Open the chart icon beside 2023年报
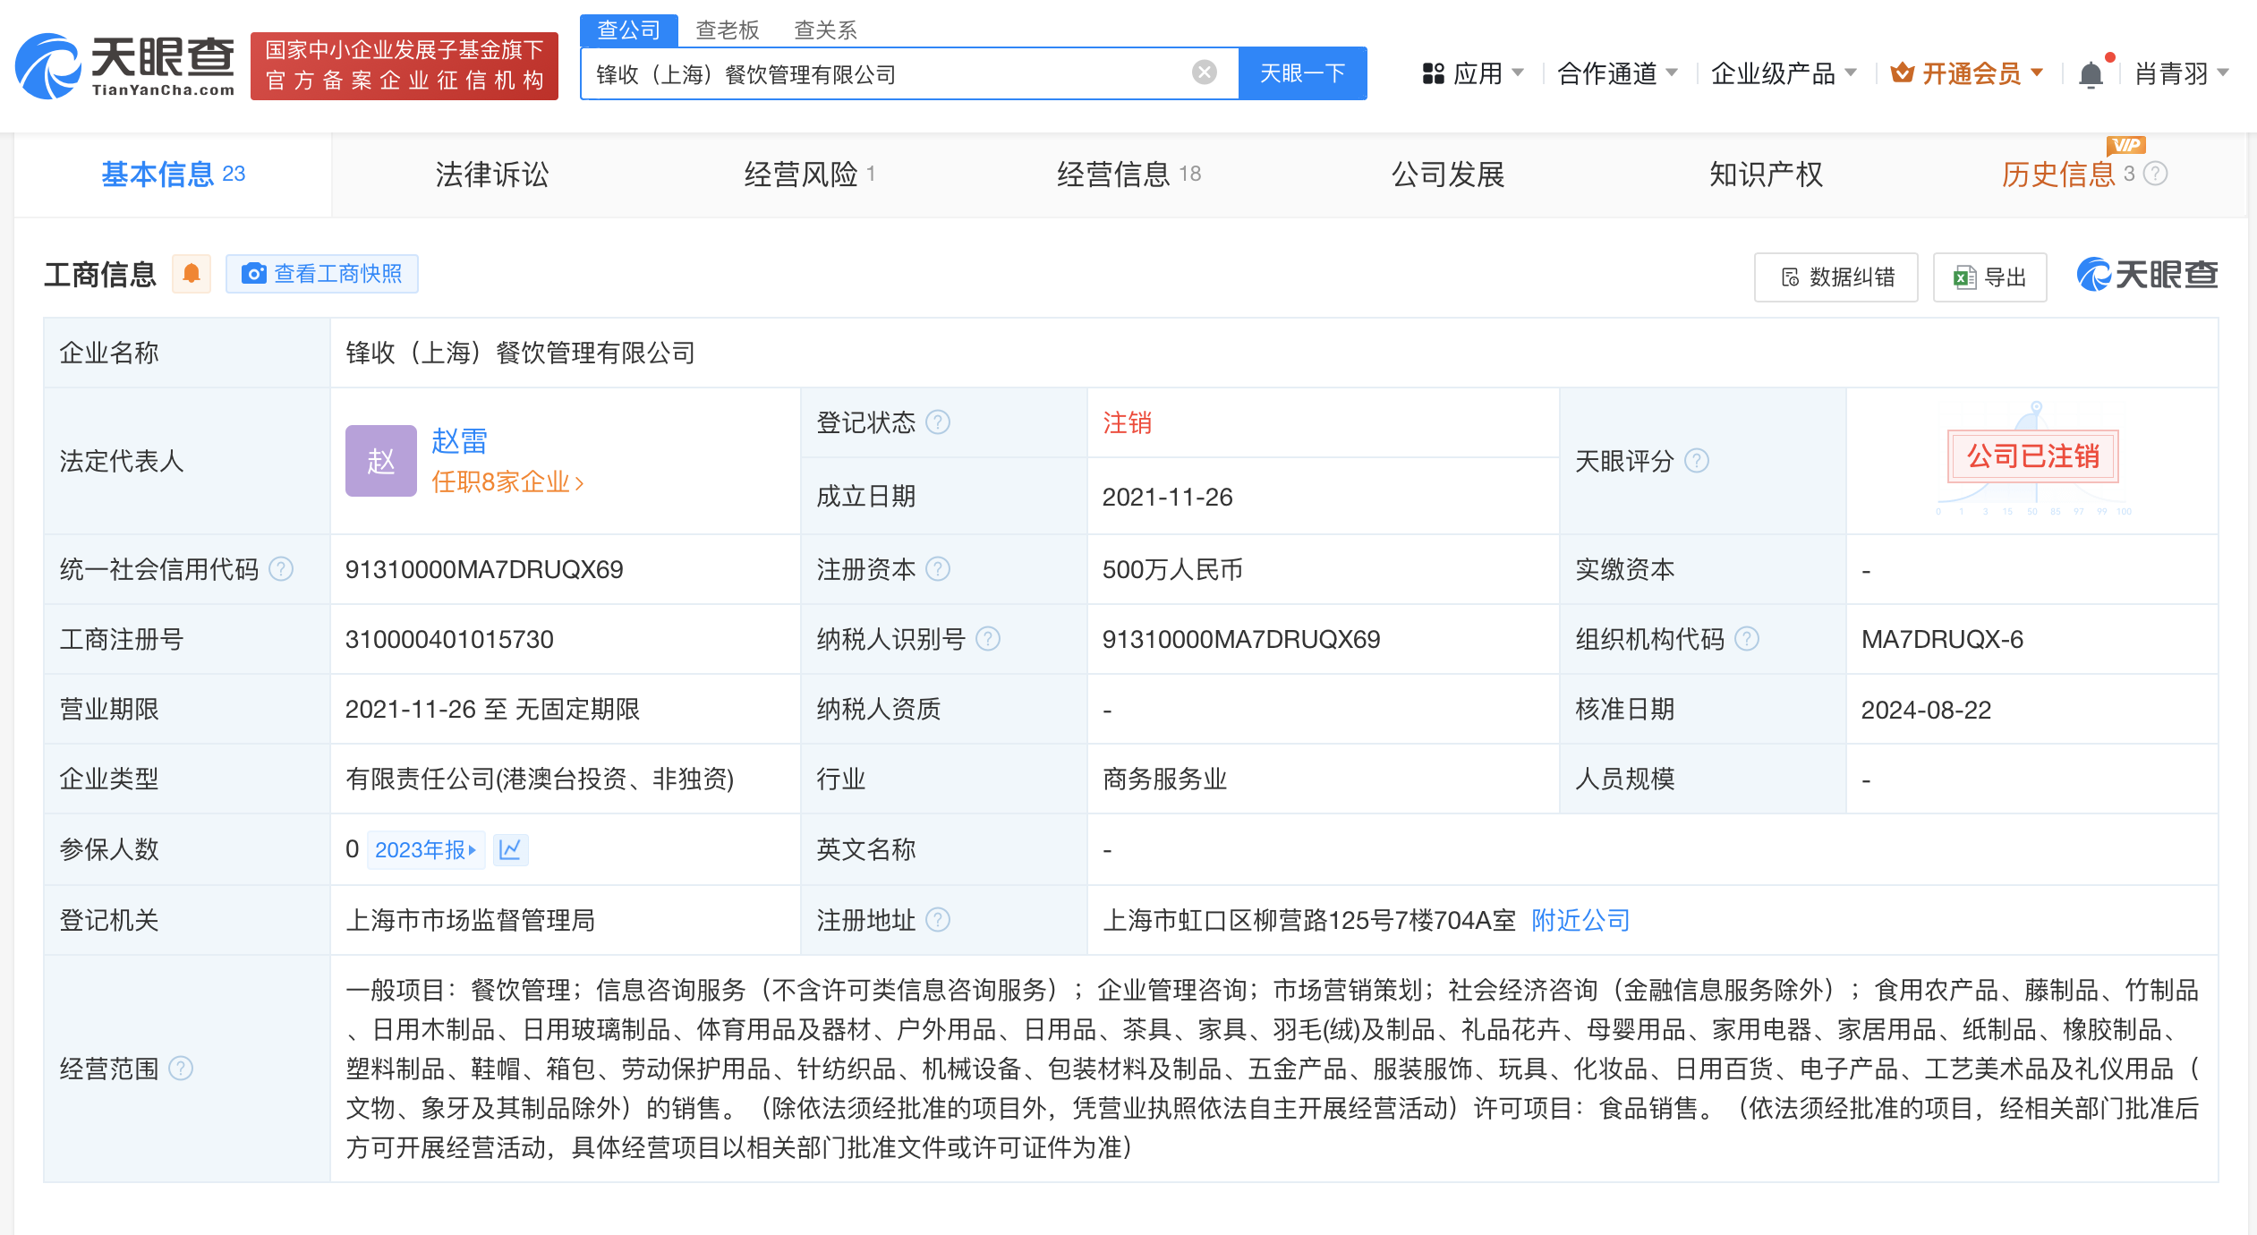 pos(510,849)
